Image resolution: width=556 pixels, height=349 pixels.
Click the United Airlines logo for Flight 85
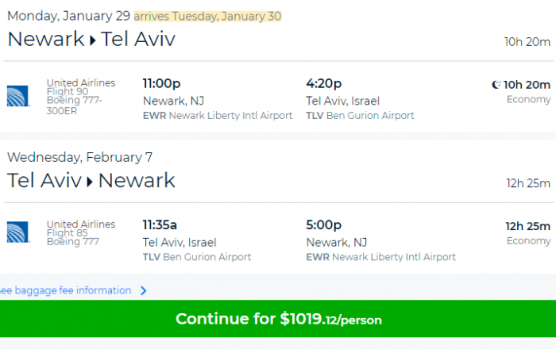pos(17,232)
